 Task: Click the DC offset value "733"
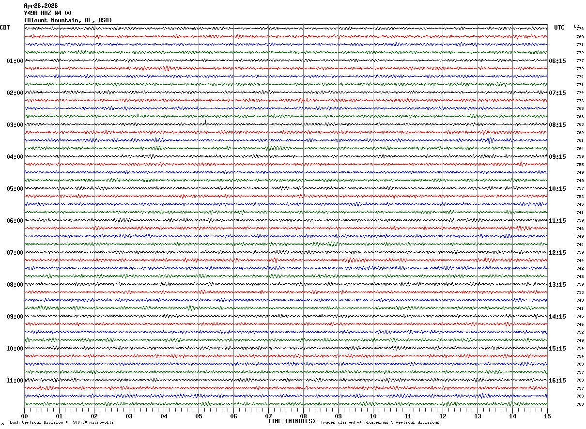pos(580,292)
